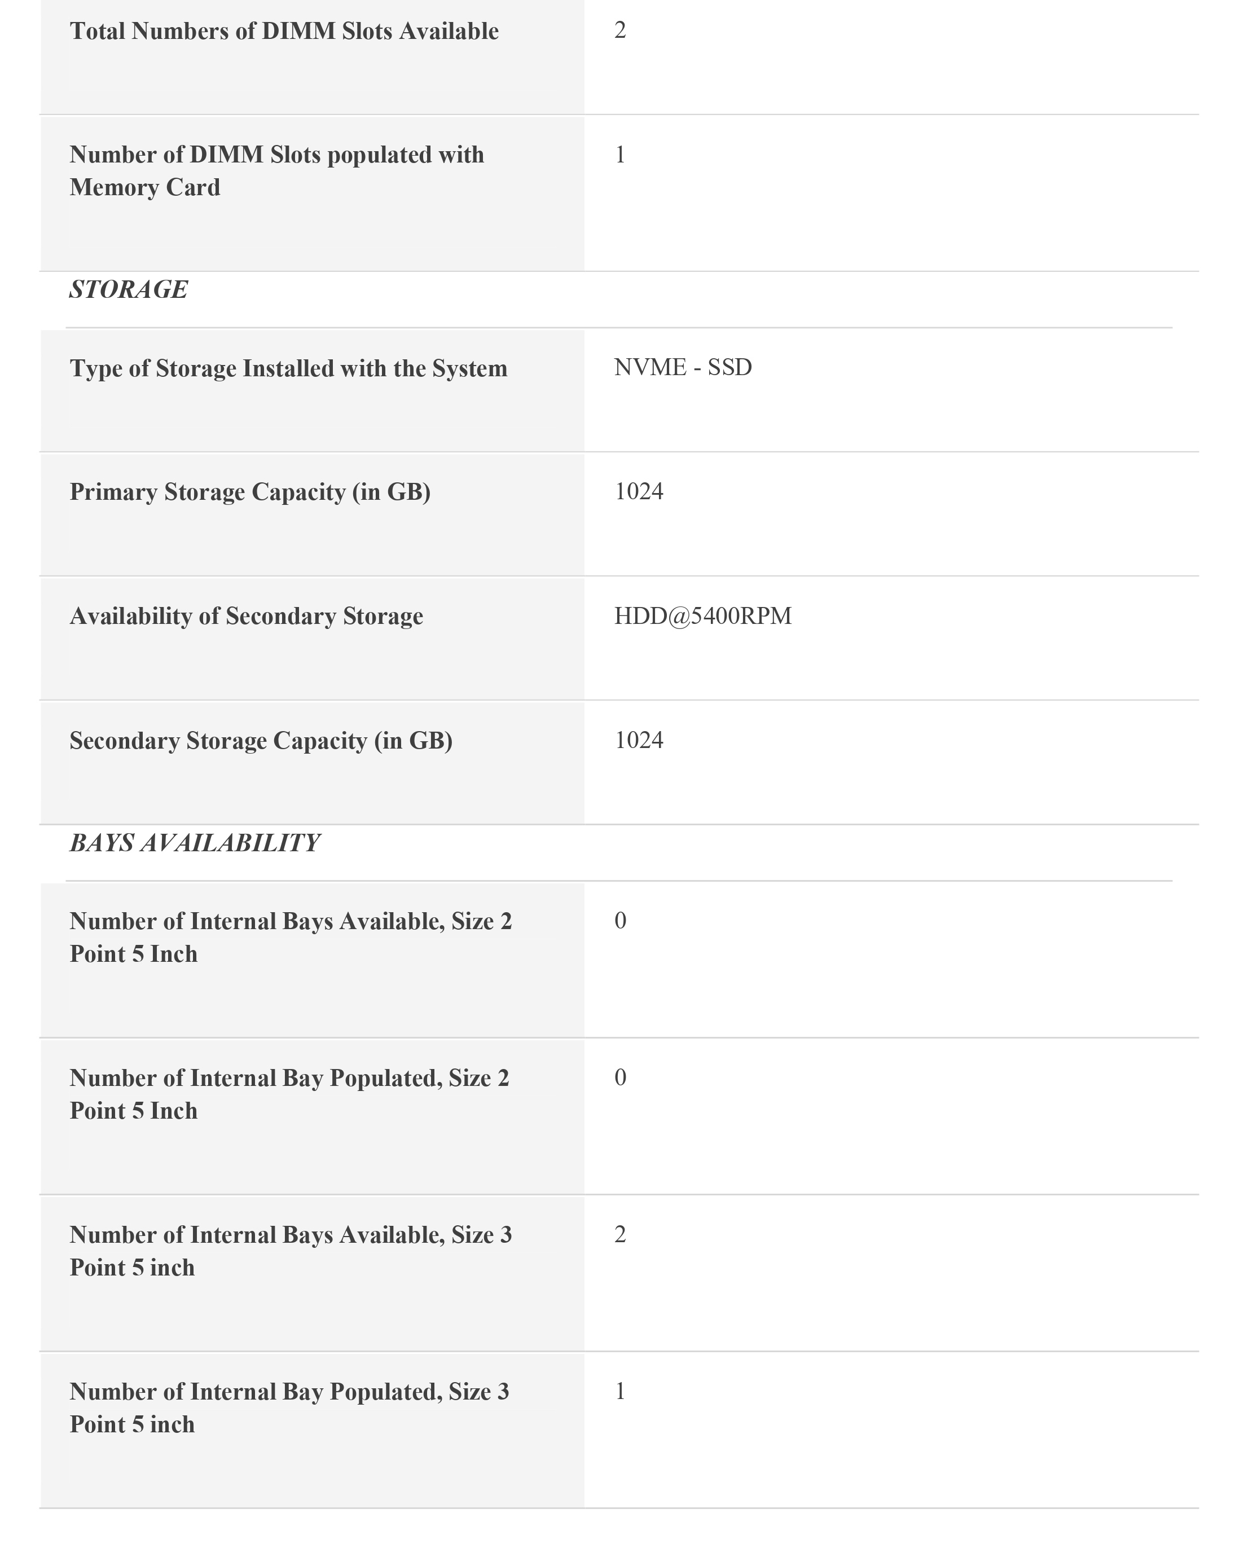This screenshot has width=1244, height=1566.
Task: Click the STORAGE section heading
Action: 129,289
